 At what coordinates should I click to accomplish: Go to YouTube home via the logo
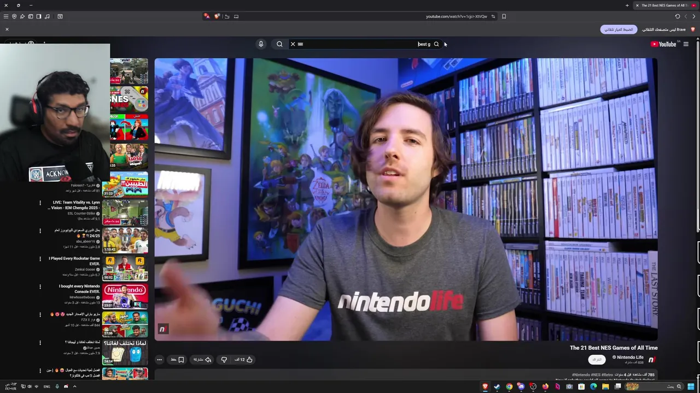[663, 44]
